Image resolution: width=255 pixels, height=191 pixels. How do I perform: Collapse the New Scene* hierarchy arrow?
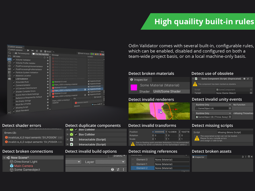[x=4, y=158]
